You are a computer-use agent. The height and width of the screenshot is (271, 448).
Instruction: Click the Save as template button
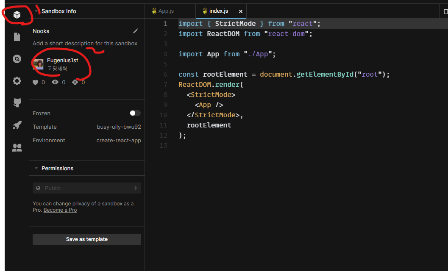tap(87, 239)
